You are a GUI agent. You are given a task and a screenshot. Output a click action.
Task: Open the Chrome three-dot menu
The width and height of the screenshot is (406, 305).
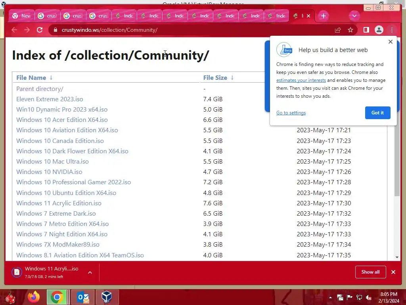(392, 30)
